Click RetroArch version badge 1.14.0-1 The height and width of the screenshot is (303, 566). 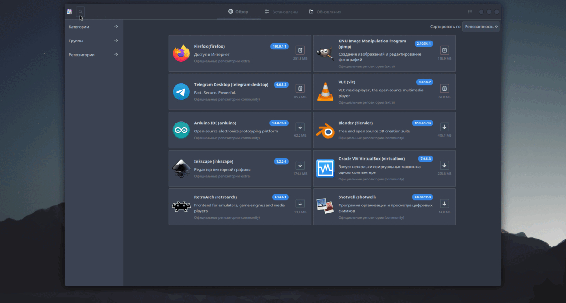coord(280,197)
